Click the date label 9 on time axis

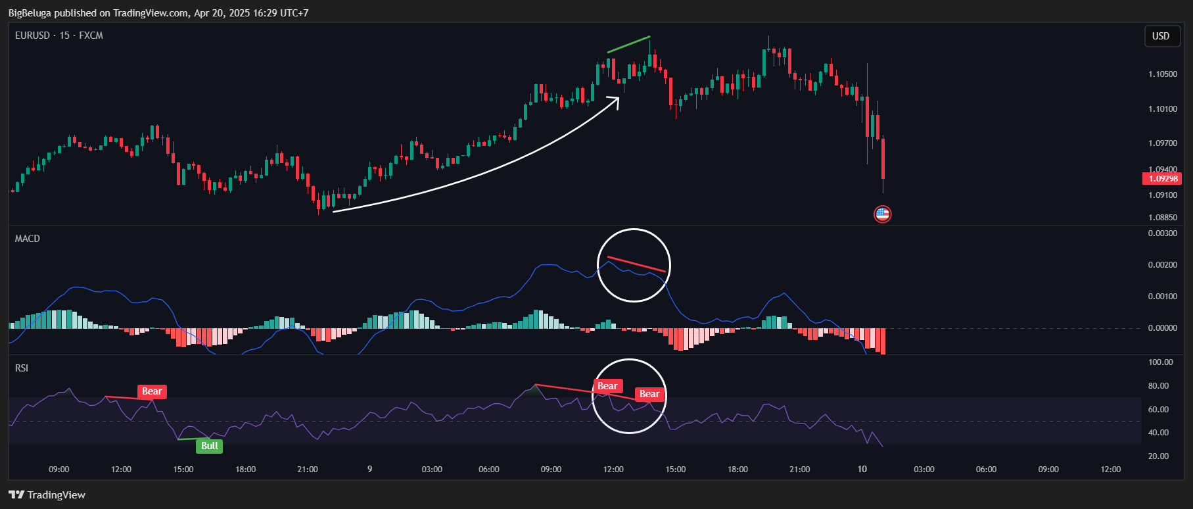click(x=369, y=470)
